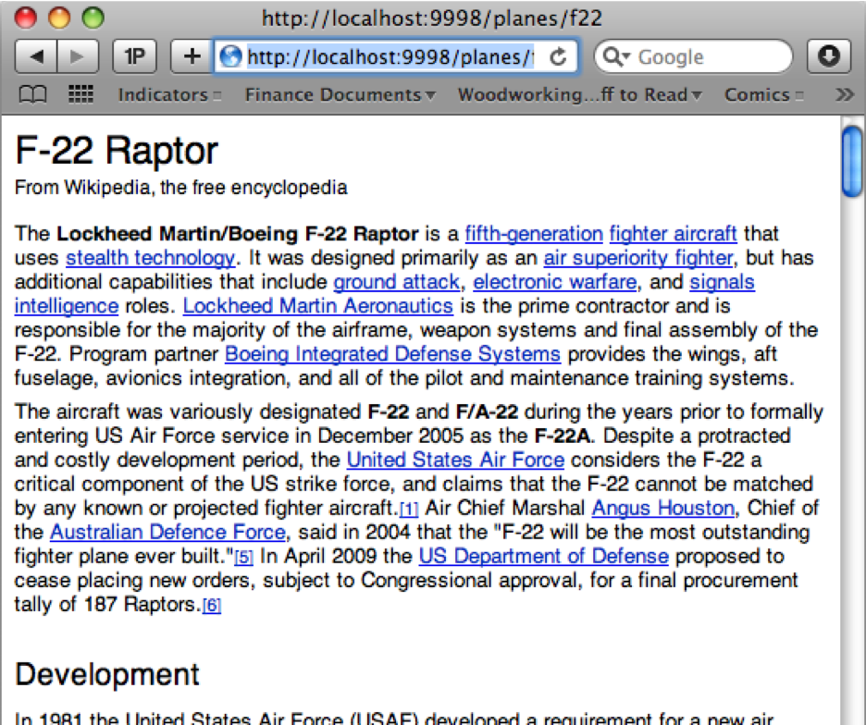Open the Google search magnifier dropdown
The height and width of the screenshot is (725, 866).
[x=616, y=56]
